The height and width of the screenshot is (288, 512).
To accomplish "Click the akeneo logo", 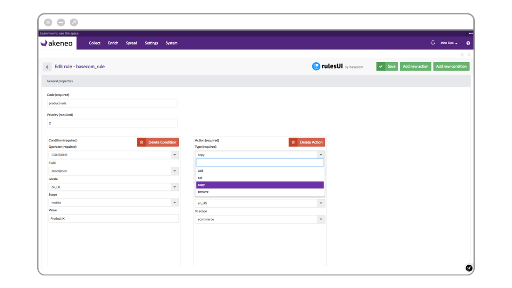I will [57, 43].
